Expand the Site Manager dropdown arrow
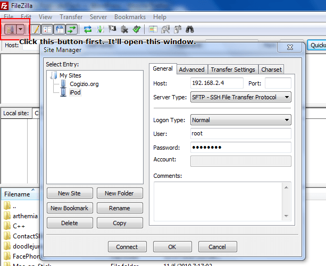The width and height of the screenshot is (326, 266). pyautogui.click(x=20, y=29)
